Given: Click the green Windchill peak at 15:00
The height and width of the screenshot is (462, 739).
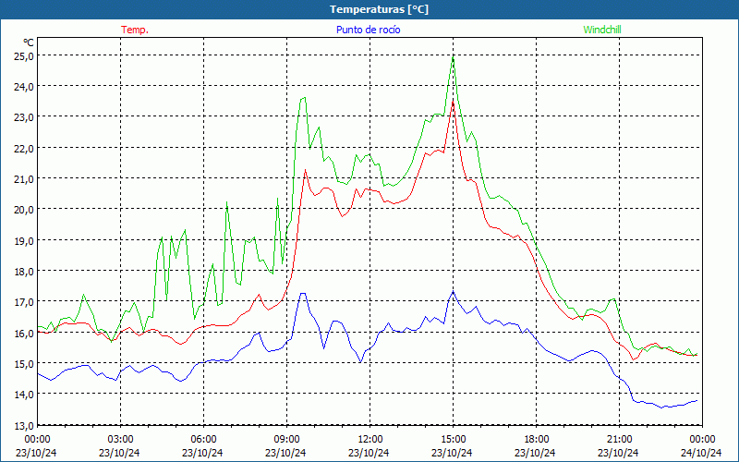Looking at the screenshot, I should click(453, 57).
